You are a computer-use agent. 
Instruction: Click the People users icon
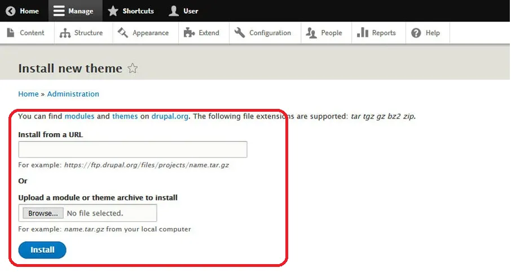tap(311, 33)
